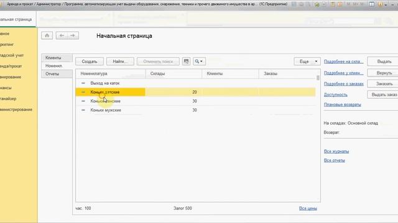Click the Найти... button
Screen dimensions: 398x223
pos(120,61)
